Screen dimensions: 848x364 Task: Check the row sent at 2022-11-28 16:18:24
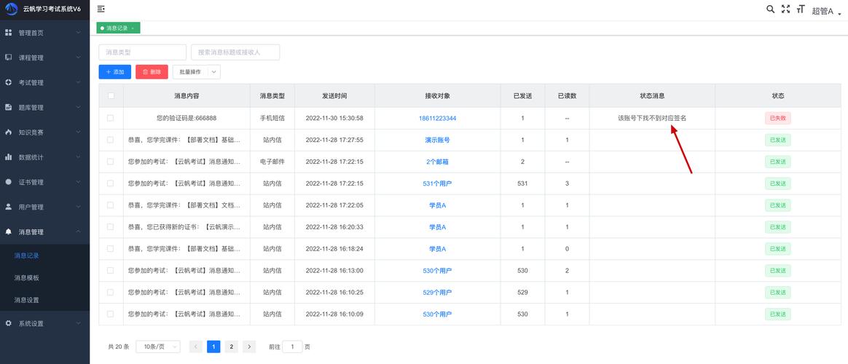tap(111, 248)
